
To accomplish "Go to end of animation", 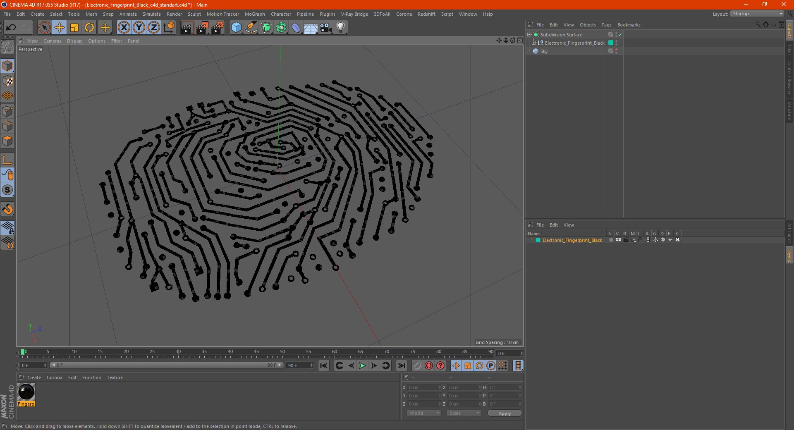I will pos(401,365).
